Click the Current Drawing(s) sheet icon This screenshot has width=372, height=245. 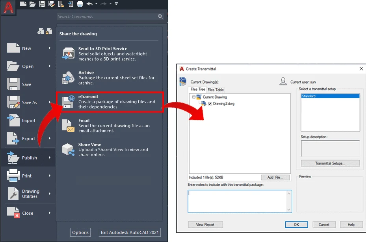(183, 81)
